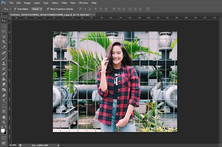Select the Eyedropper tool
The image size is (222, 147).
[4, 47]
